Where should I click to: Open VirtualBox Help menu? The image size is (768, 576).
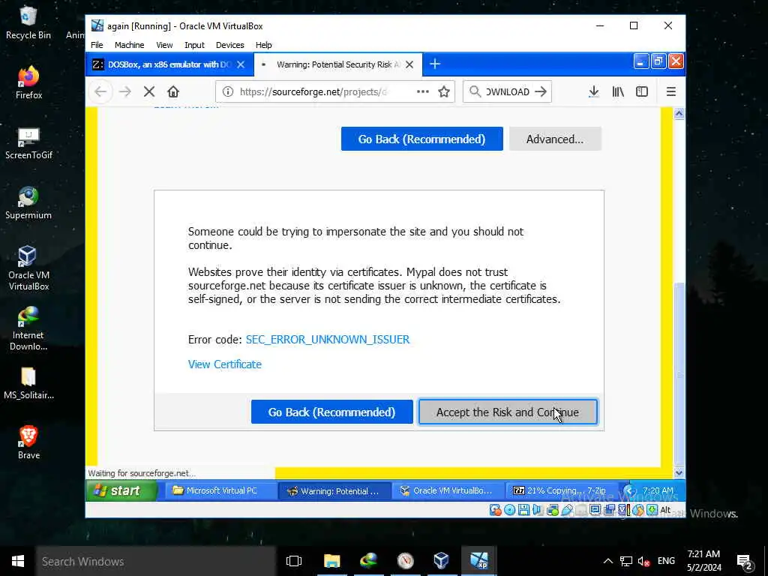[263, 45]
